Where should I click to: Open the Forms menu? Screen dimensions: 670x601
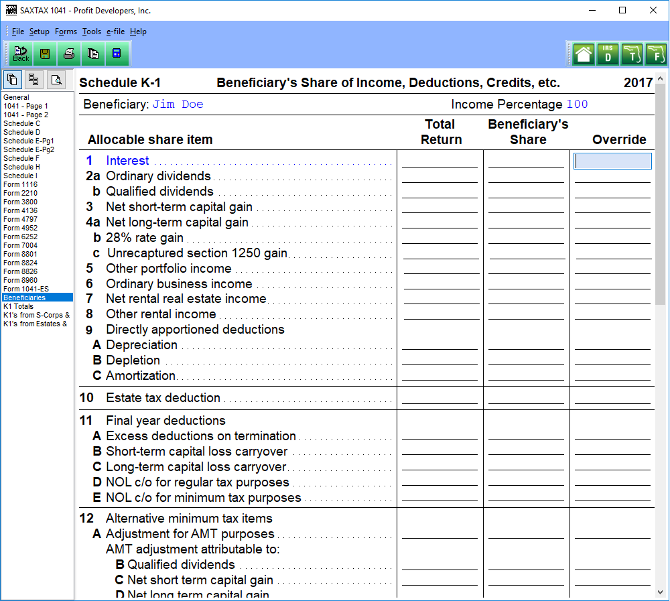[x=66, y=31]
